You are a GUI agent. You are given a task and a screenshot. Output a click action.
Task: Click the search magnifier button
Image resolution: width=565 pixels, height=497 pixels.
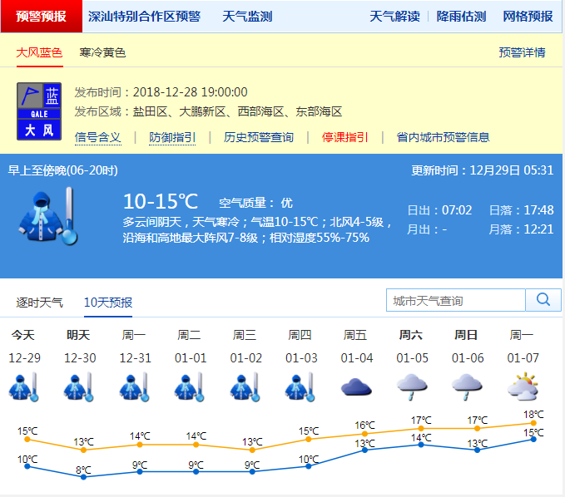(x=543, y=300)
